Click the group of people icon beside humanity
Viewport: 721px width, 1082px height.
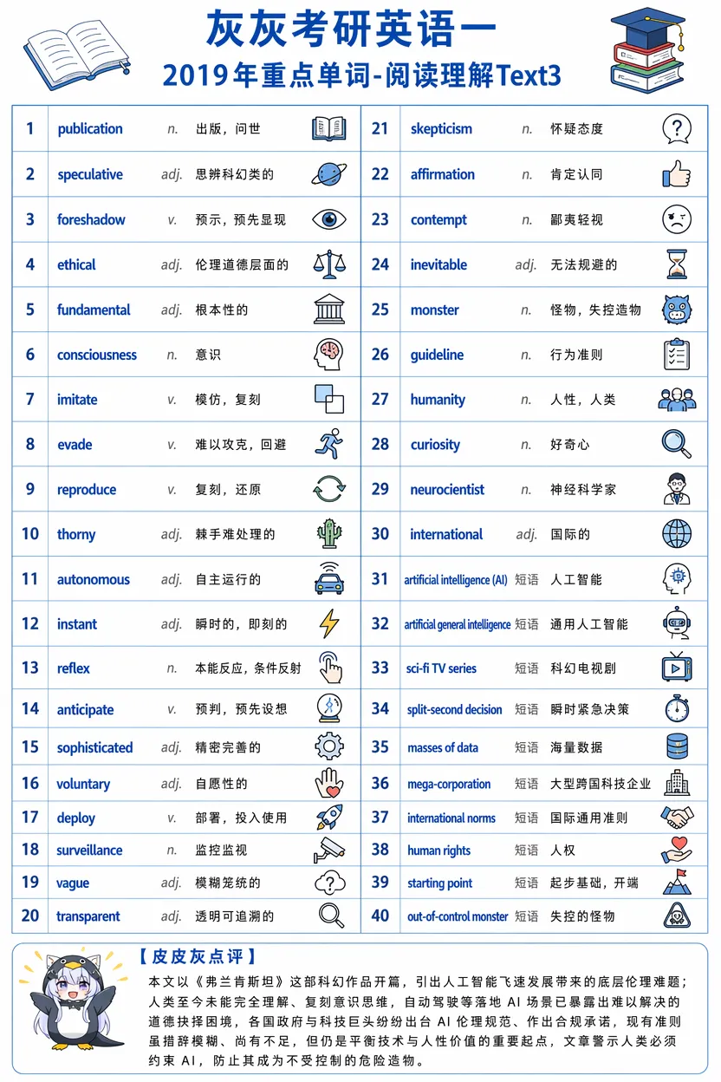click(x=677, y=400)
